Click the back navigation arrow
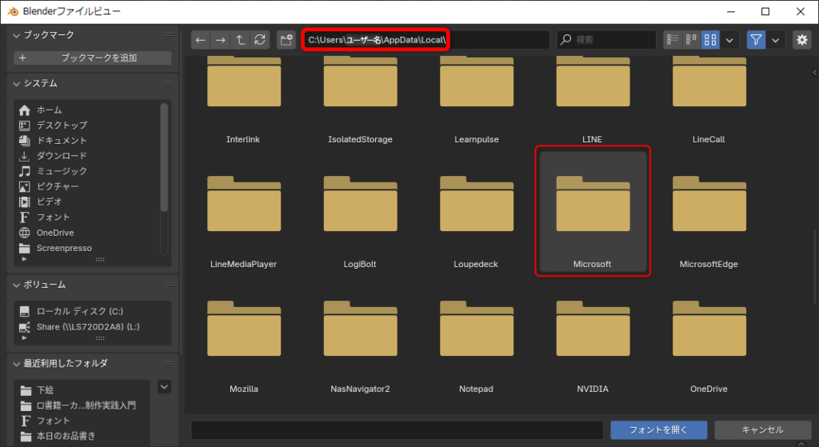This screenshot has width=819, height=447. [x=201, y=40]
